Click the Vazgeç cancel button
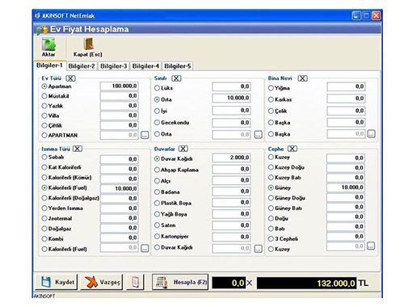Viewport: 412px width, 307px height. point(102,282)
